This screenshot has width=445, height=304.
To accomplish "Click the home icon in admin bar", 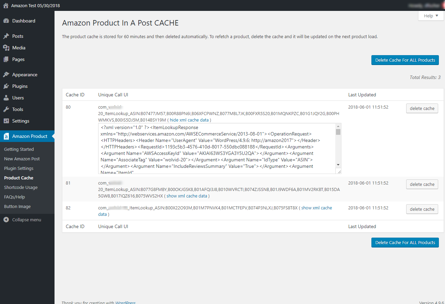I will [5, 6].
